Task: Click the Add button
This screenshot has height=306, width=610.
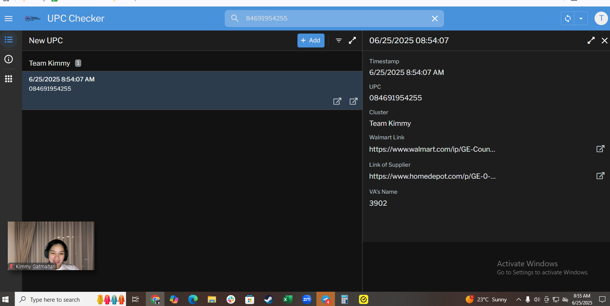Action: click(x=311, y=41)
